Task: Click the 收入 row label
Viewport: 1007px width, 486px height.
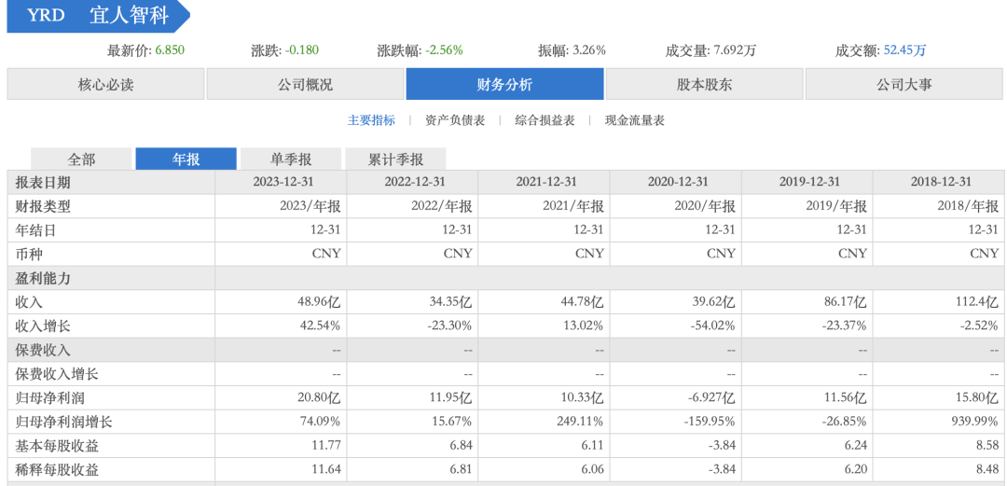Action: coord(29,302)
